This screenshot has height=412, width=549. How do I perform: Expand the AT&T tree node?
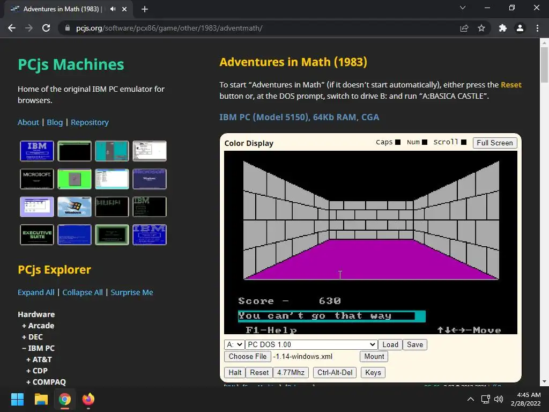[x=39, y=359]
